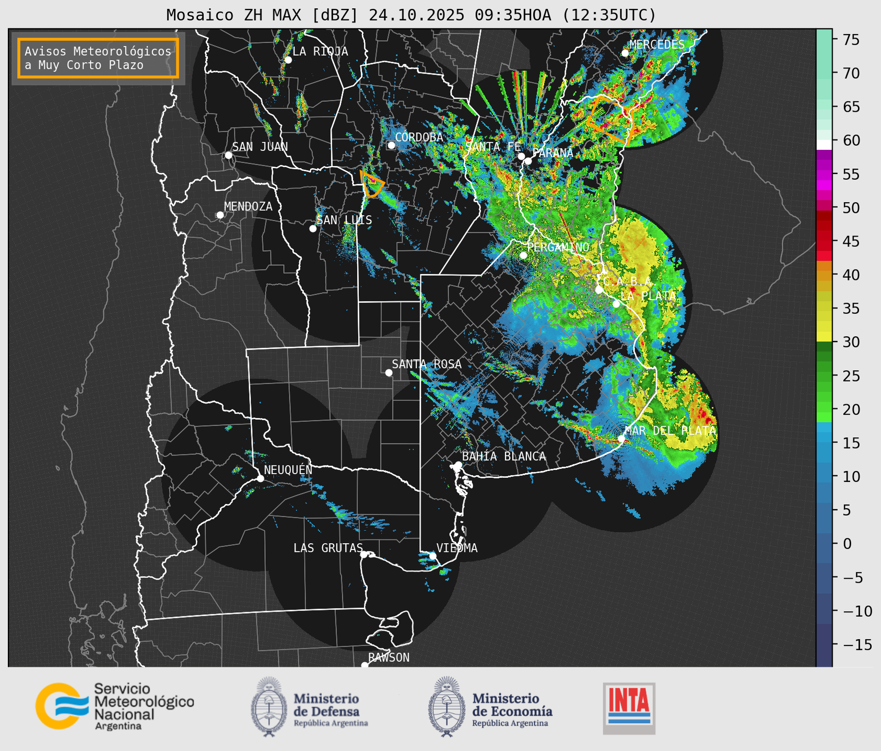Click the La Rioja city marker dot
The width and height of the screenshot is (881, 751).
(x=288, y=60)
